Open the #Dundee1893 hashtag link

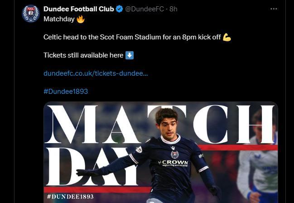pos(66,92)
